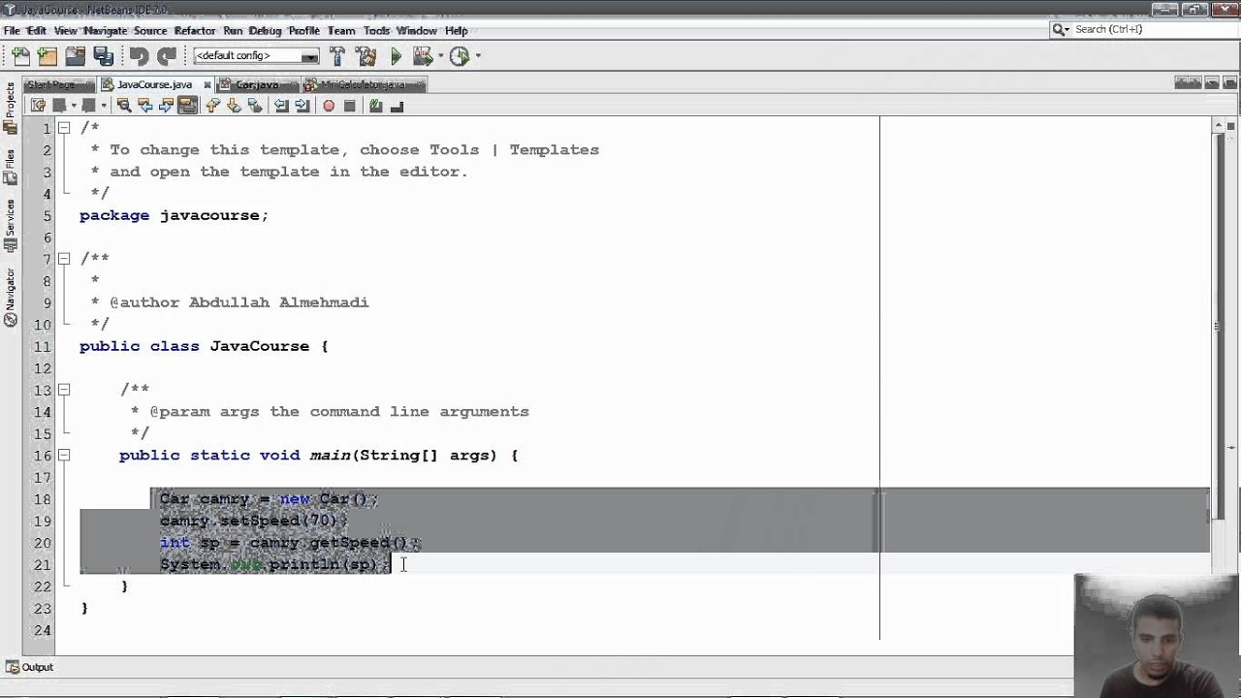
Task: Open the default config combo box
Action: click(256, 56)
